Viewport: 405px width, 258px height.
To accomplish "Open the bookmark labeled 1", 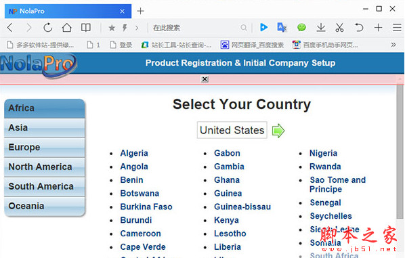I will click(93, 45).
